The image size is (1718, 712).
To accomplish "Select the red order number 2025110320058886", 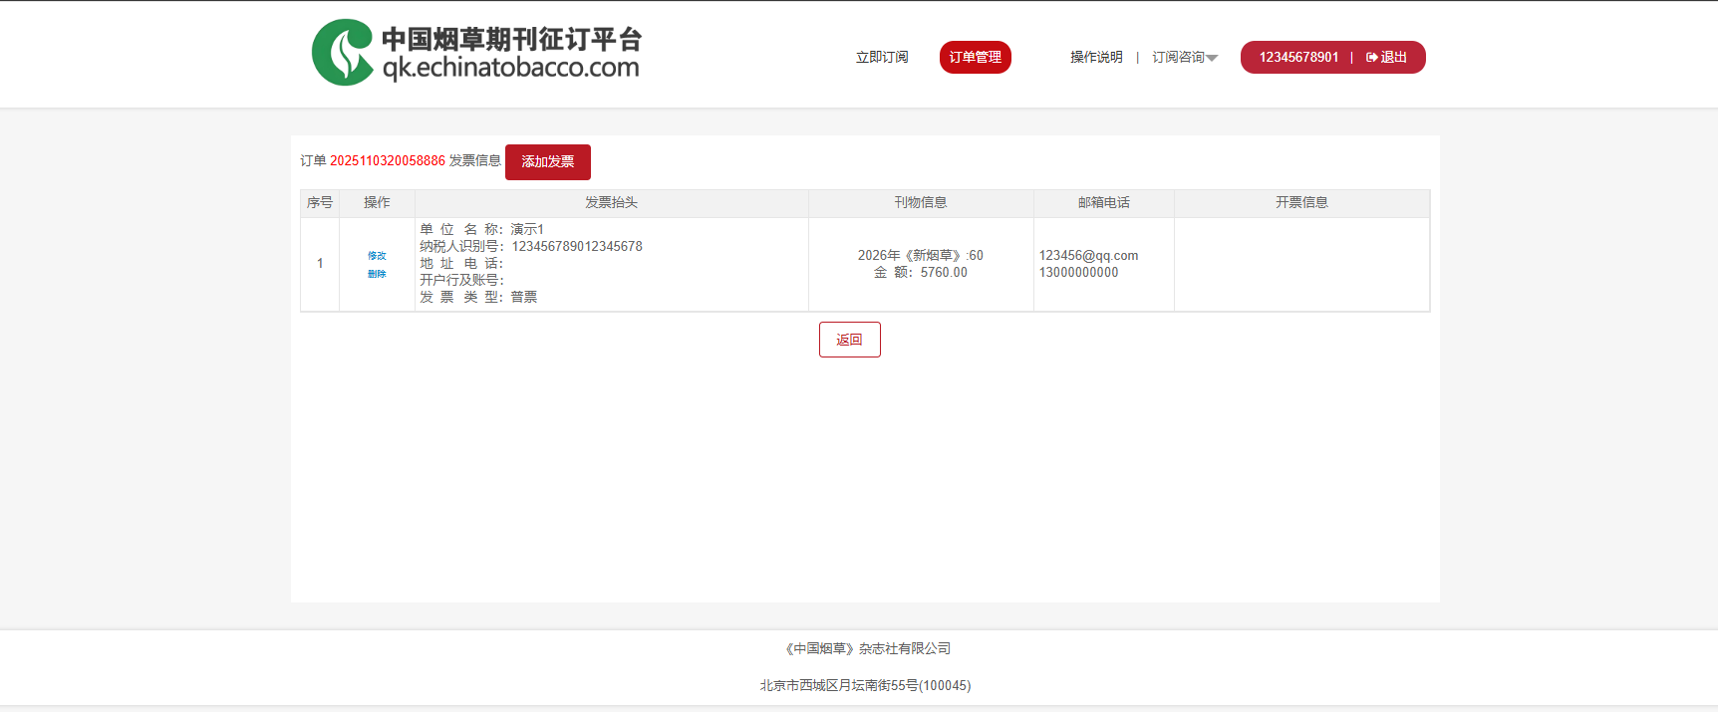I will (387, 161).
